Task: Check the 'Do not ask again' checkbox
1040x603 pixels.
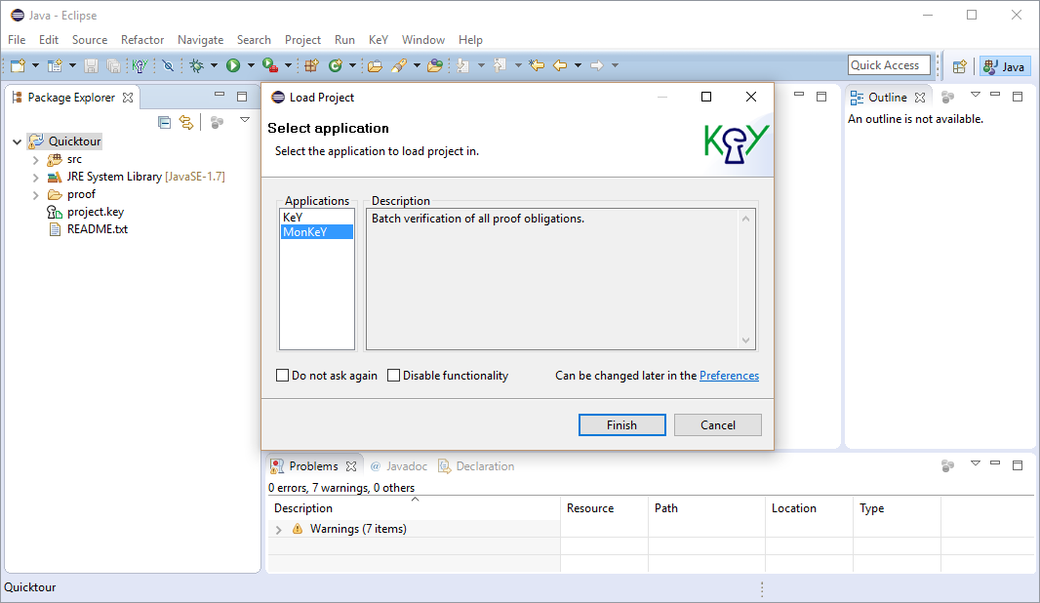Action: 283,376
